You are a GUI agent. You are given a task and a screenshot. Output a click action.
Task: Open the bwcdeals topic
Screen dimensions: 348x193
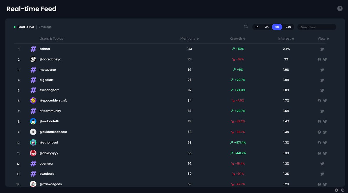47,174
